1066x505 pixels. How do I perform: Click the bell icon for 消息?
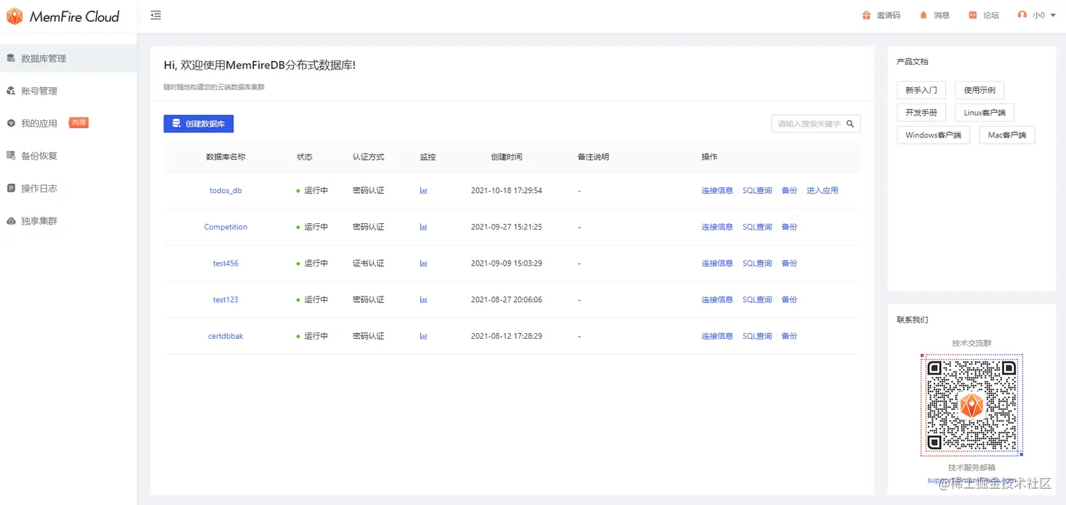pos(924,15)
